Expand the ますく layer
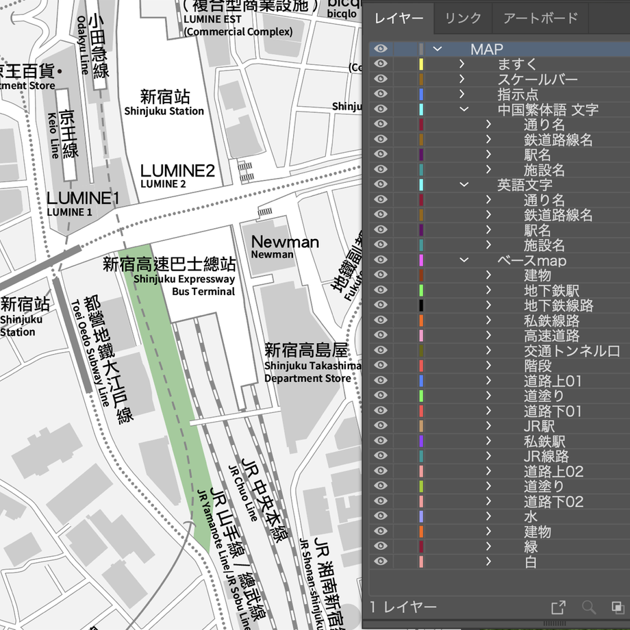630x630 pixels. pos(462,64)
